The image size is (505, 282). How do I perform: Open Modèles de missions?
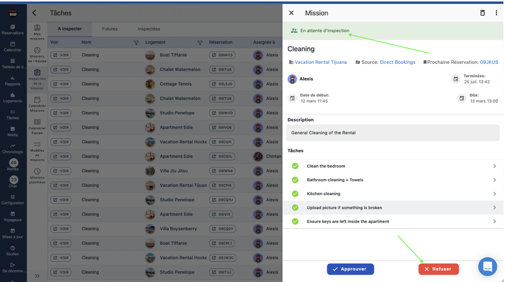(37, 151)
